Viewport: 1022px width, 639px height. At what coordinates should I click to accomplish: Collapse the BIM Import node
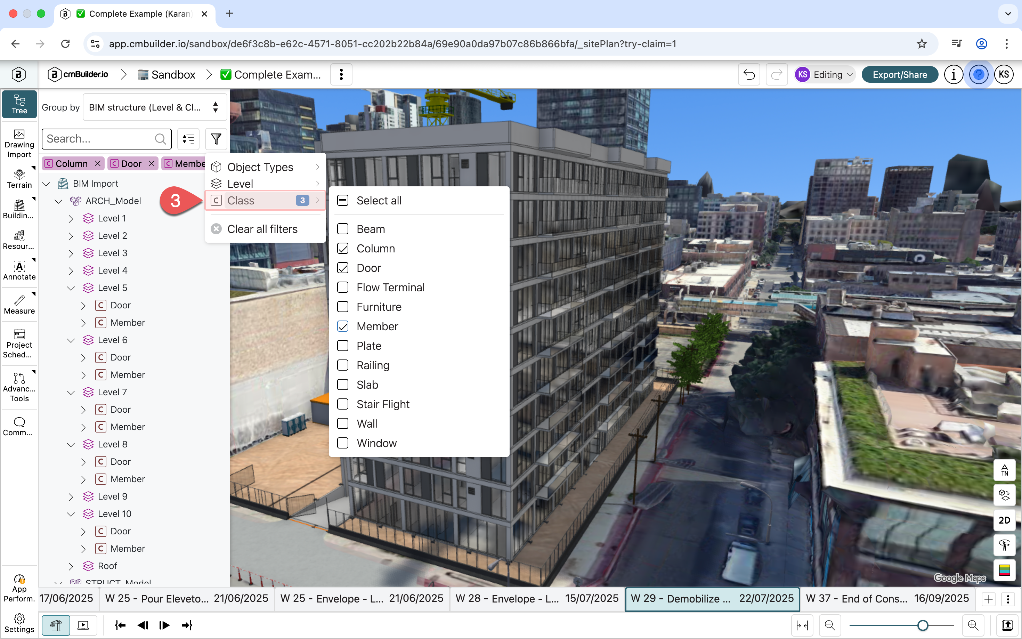tap(47, 184)
